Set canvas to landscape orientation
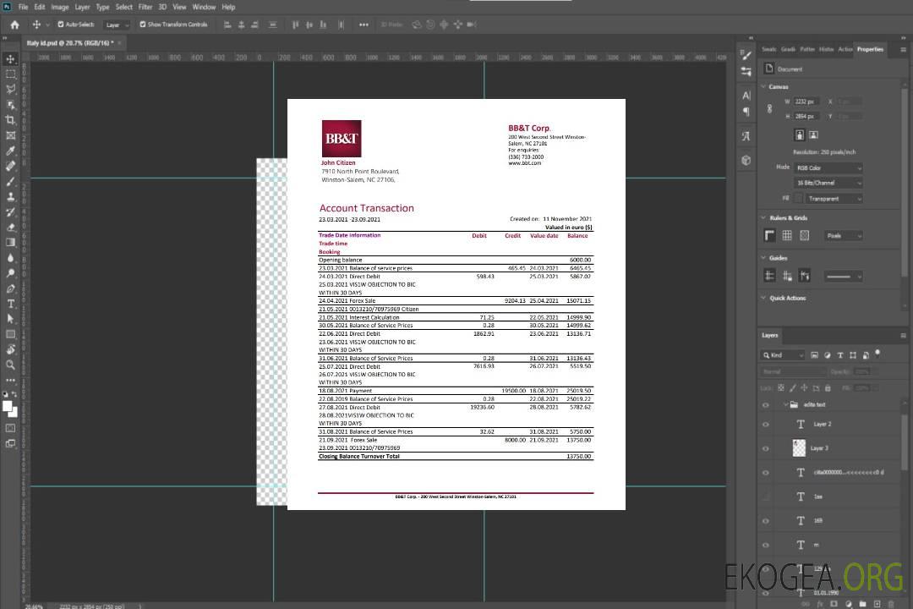913x609 pixels. 813,135
